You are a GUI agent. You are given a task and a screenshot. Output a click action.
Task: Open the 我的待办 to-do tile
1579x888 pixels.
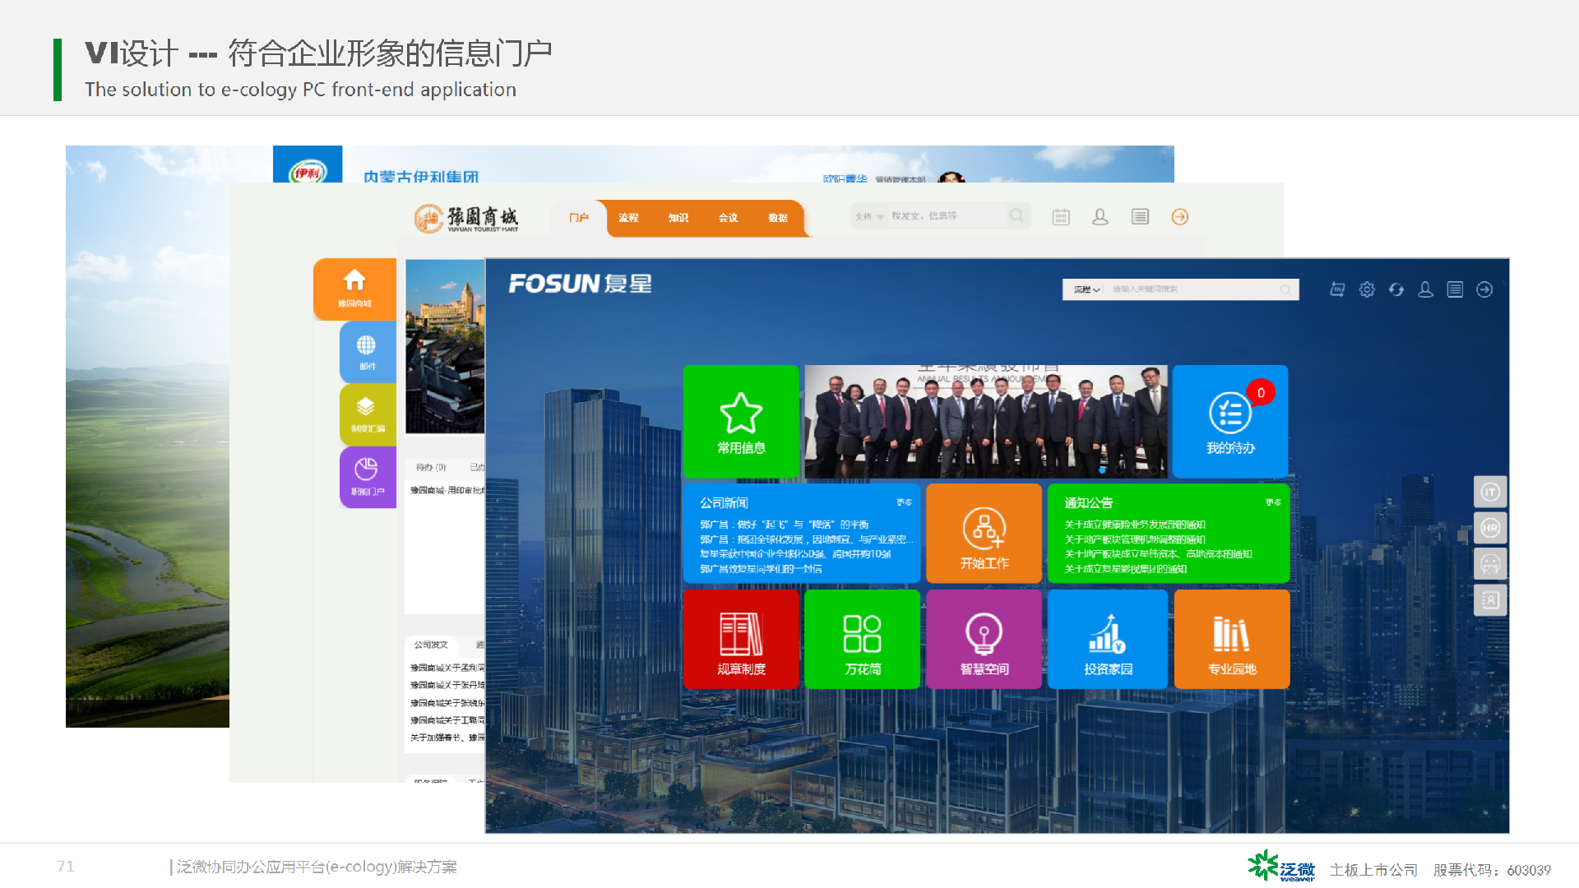1230,421
